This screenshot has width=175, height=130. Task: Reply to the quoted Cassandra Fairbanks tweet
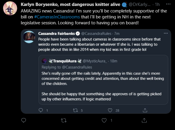[x=41, y=110]
